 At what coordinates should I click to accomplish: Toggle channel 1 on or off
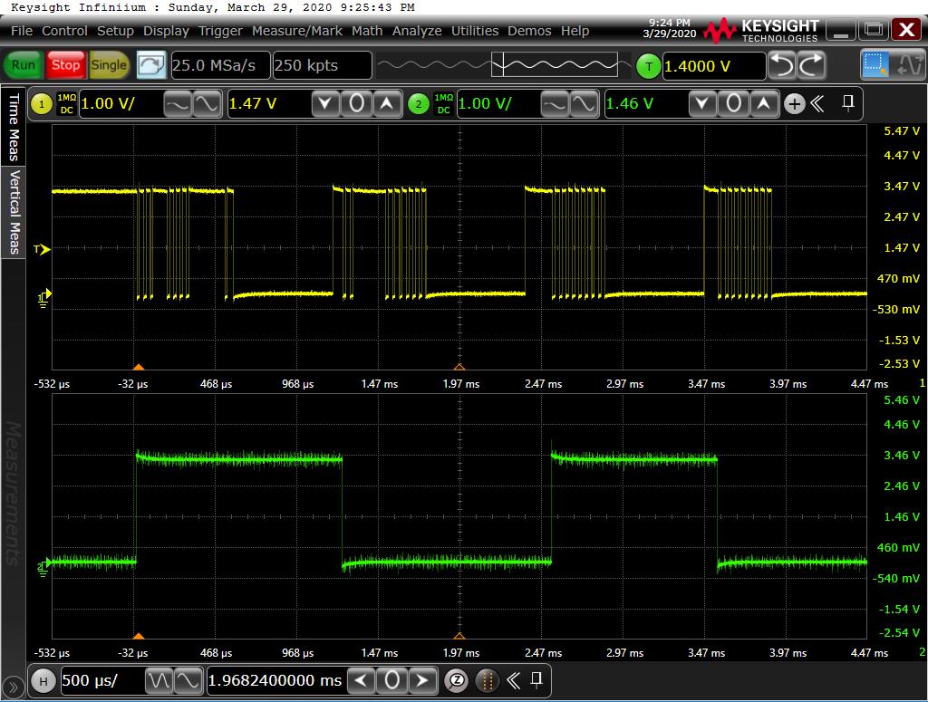[42, 104]
